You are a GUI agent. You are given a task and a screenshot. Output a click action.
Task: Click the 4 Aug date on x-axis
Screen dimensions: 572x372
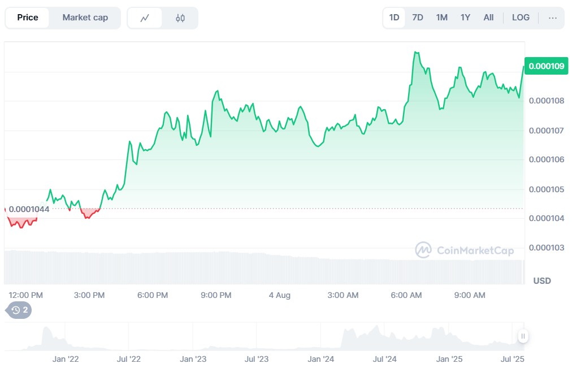click(279, 295)
